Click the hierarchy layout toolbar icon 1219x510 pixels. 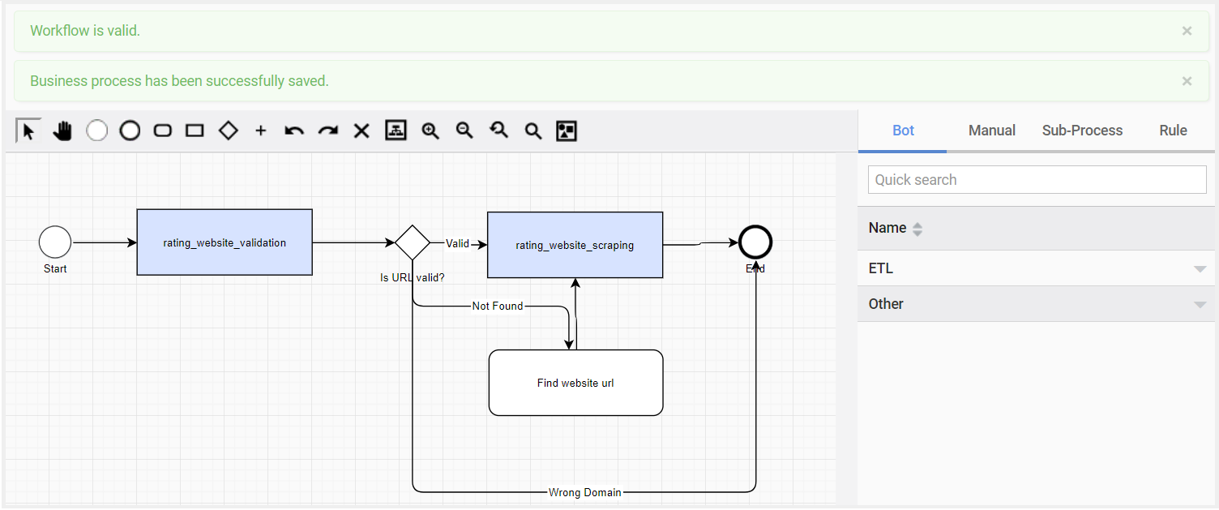click(x=396, y=131)
